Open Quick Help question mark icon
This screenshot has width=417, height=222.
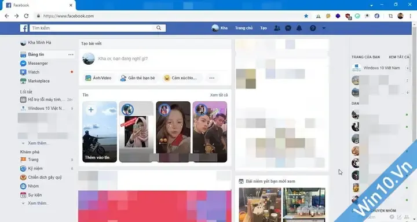tap(313, 28)
